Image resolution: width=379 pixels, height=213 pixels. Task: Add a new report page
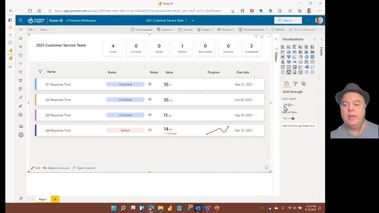55,199
